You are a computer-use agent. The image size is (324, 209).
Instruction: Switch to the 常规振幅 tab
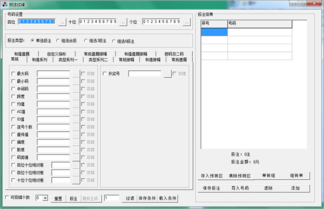(126, 60)
